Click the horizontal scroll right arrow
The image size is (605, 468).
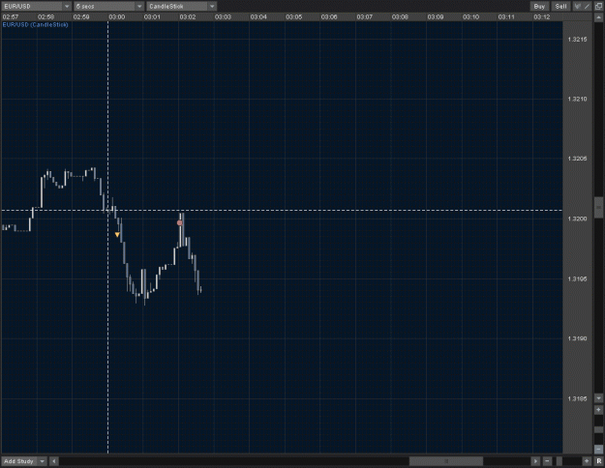535,461
